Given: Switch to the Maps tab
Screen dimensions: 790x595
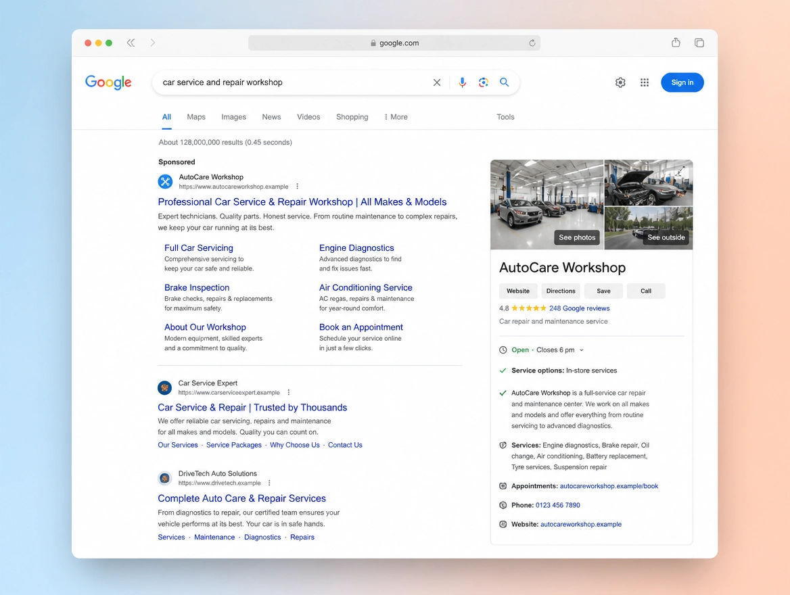Looking at the screenshot, I should click(196, 117).
